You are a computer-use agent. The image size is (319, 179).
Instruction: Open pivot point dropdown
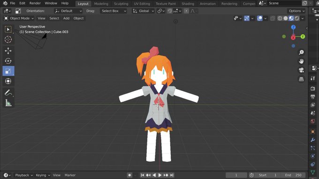pyautogui.click(x=161, y=11)
